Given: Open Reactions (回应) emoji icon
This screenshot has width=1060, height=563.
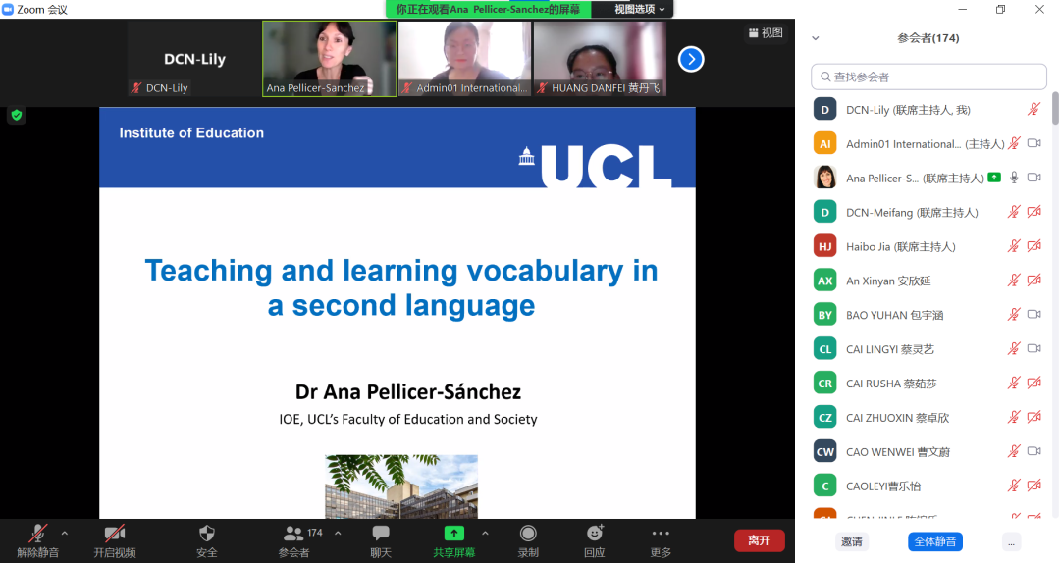Looking at the screenshot, I should 595,535.
